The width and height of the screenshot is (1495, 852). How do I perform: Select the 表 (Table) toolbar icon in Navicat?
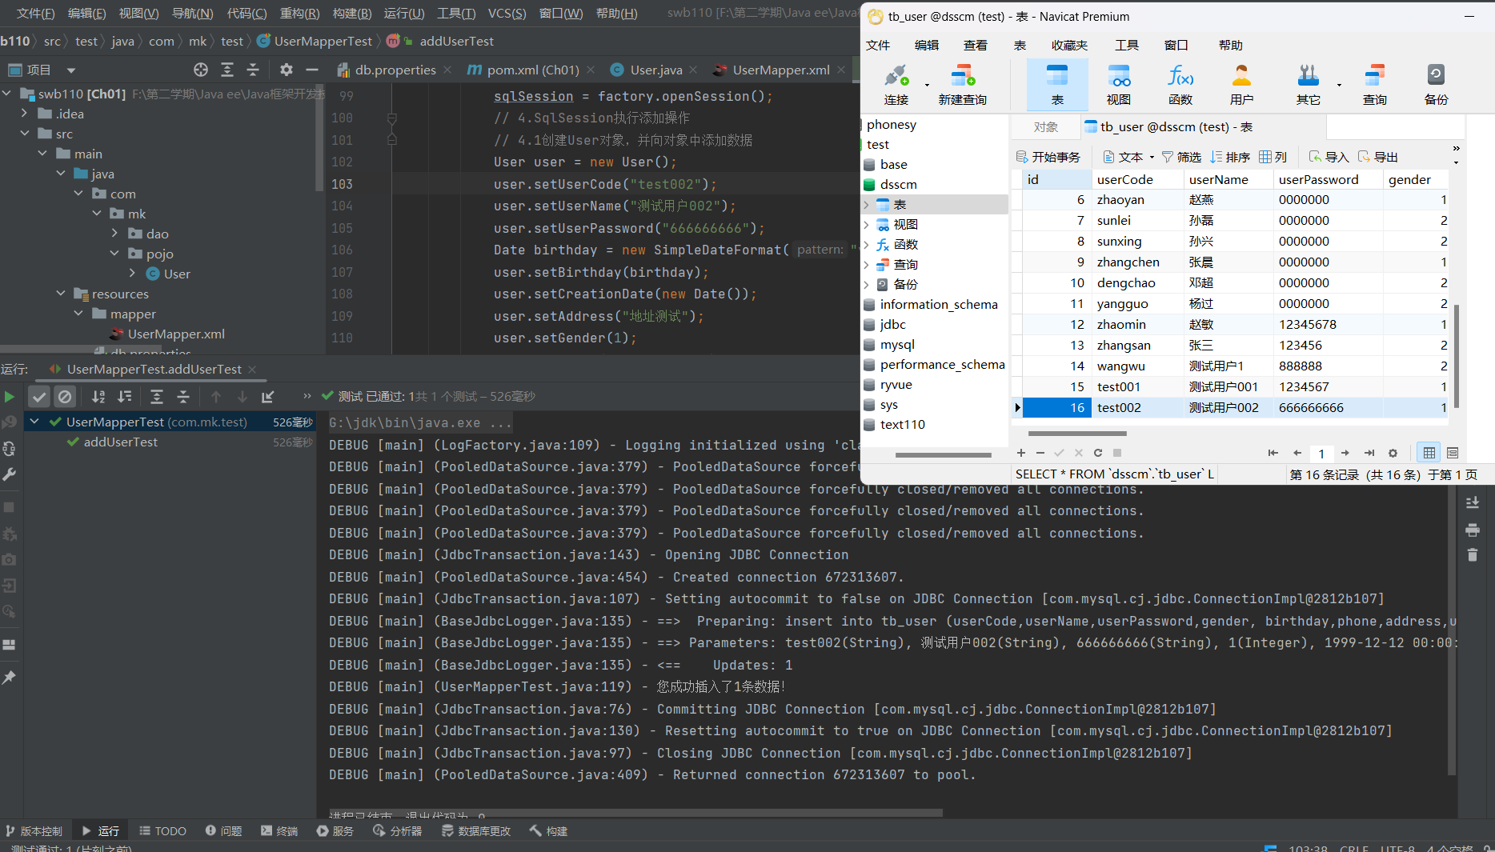pyautogui.click(x=1057, y=85)
